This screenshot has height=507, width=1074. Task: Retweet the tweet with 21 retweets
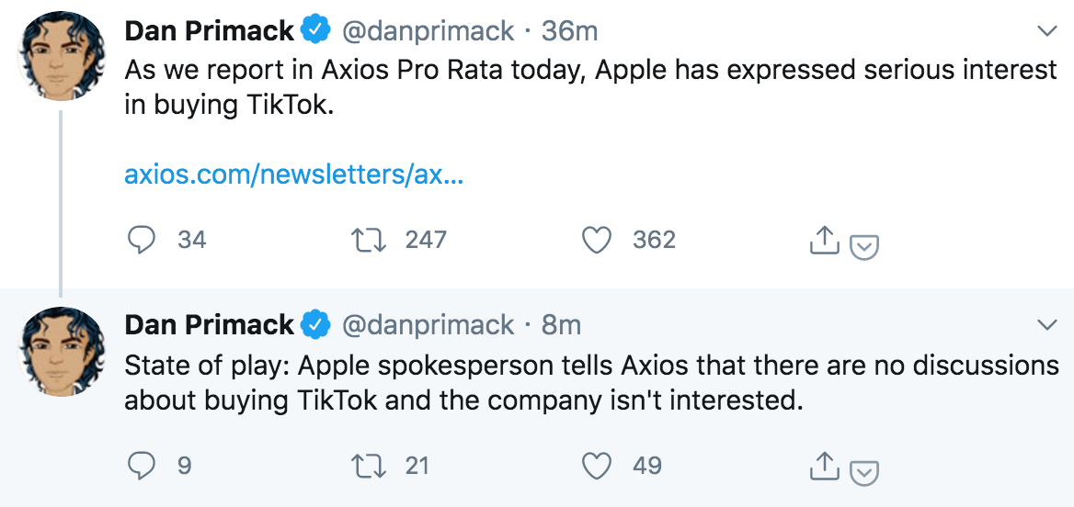click(x=368, y=466)
